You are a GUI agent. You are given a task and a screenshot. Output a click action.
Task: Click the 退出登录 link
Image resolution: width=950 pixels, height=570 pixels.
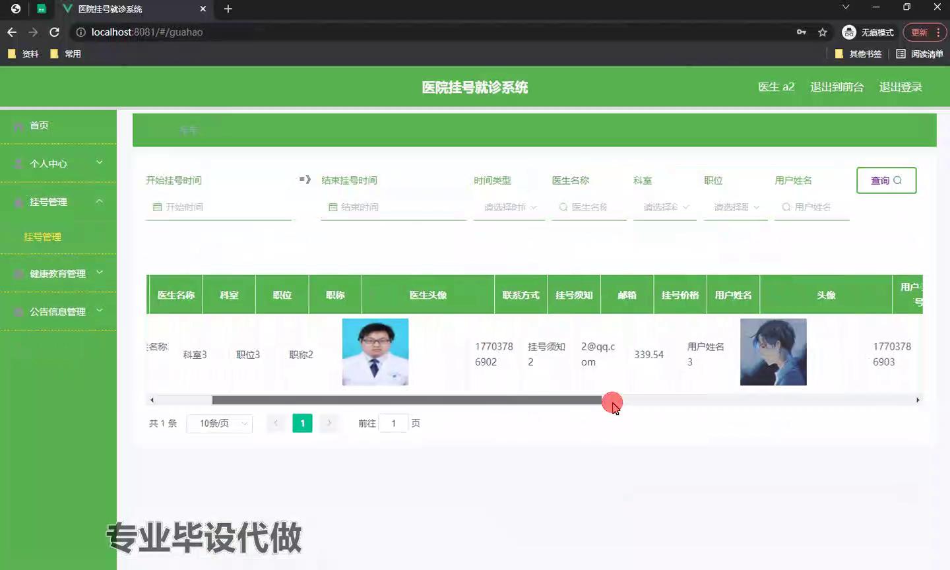(x=901, y=87)
